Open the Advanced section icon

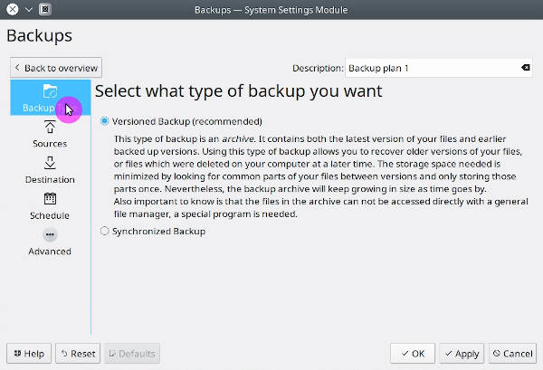[x=50, y=235]
